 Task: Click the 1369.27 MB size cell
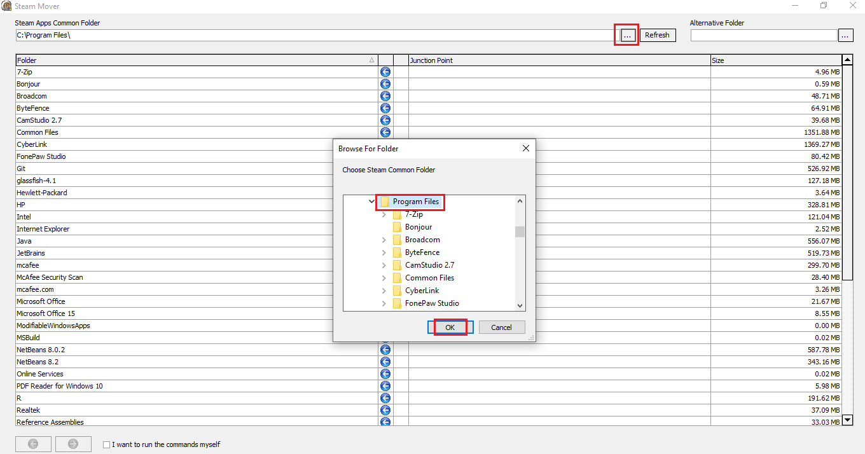pyautogui.click(x=776, y=144)
